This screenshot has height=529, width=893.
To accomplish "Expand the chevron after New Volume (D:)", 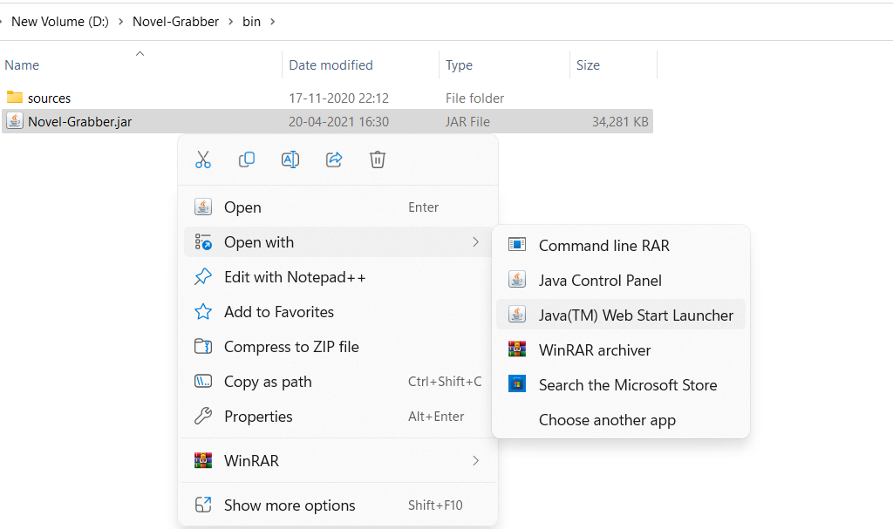I will (x=120, y=22).
